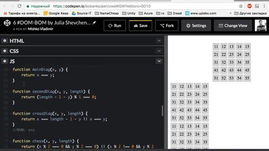Open the JS editor dropdown menu
The height and width of the screenshot is (151, 269).
tap(159, 61)
